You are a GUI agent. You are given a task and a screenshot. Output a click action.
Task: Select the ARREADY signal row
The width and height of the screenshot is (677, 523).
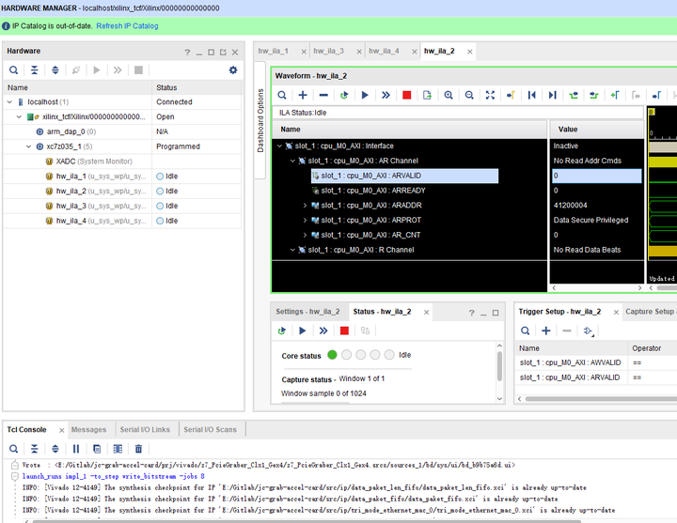[x=373, y=191]
